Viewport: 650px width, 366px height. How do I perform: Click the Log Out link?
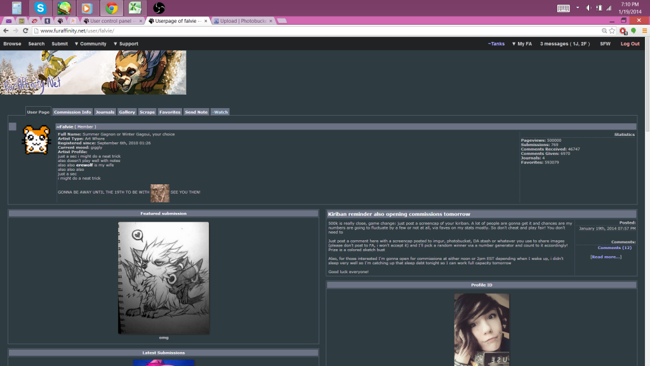click(630, 44)
